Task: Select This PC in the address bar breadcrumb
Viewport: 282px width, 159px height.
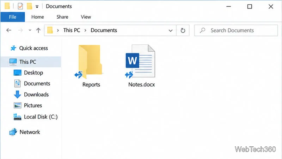Action: [72, 30]
